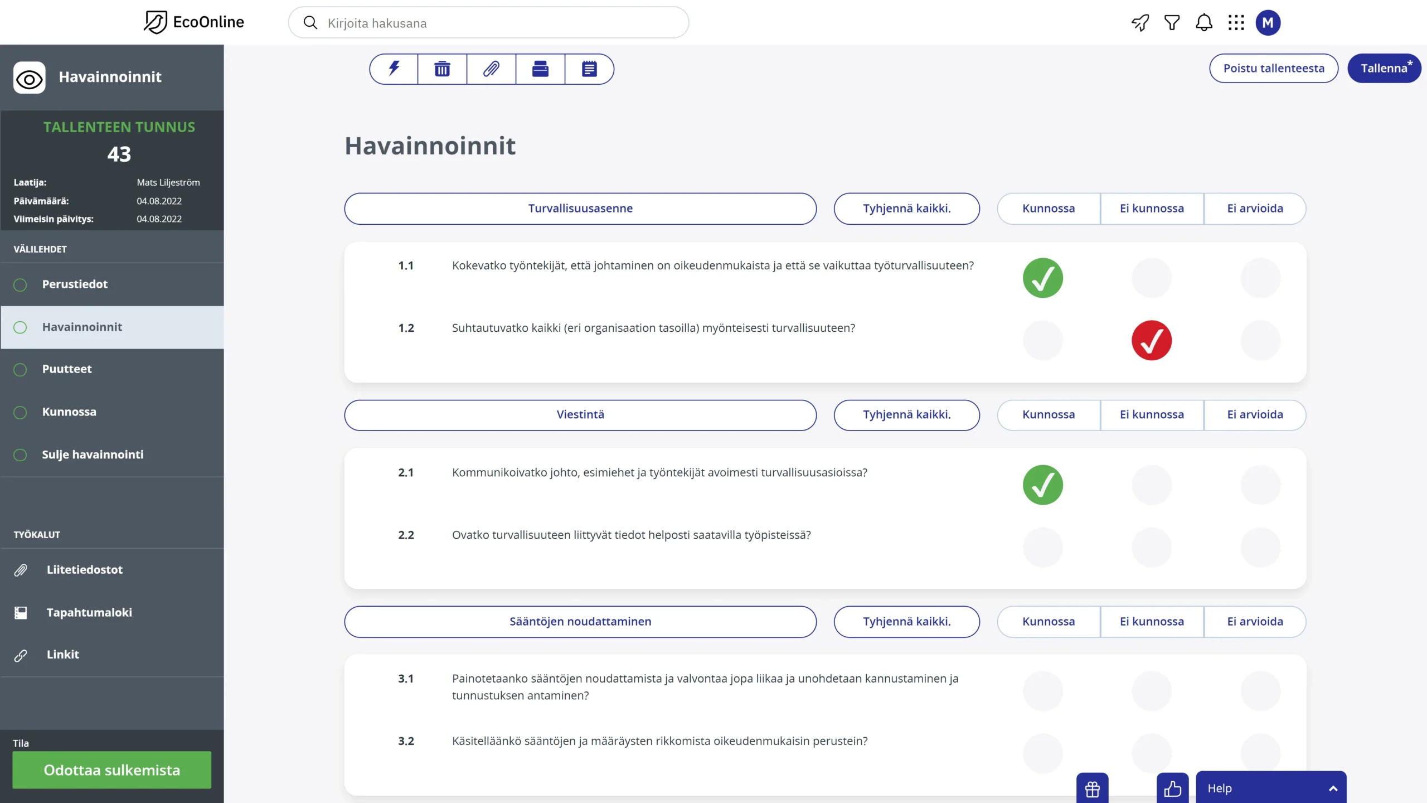Mark question 1.2 as Kunnossa
The width and height of the screenshot is (1427, 803).
point(1043,340)
